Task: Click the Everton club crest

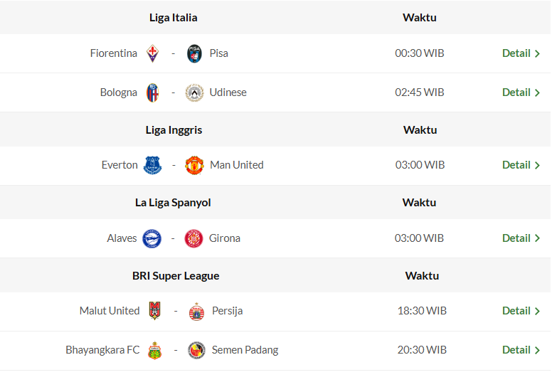Action: click(x=152, y=165)
